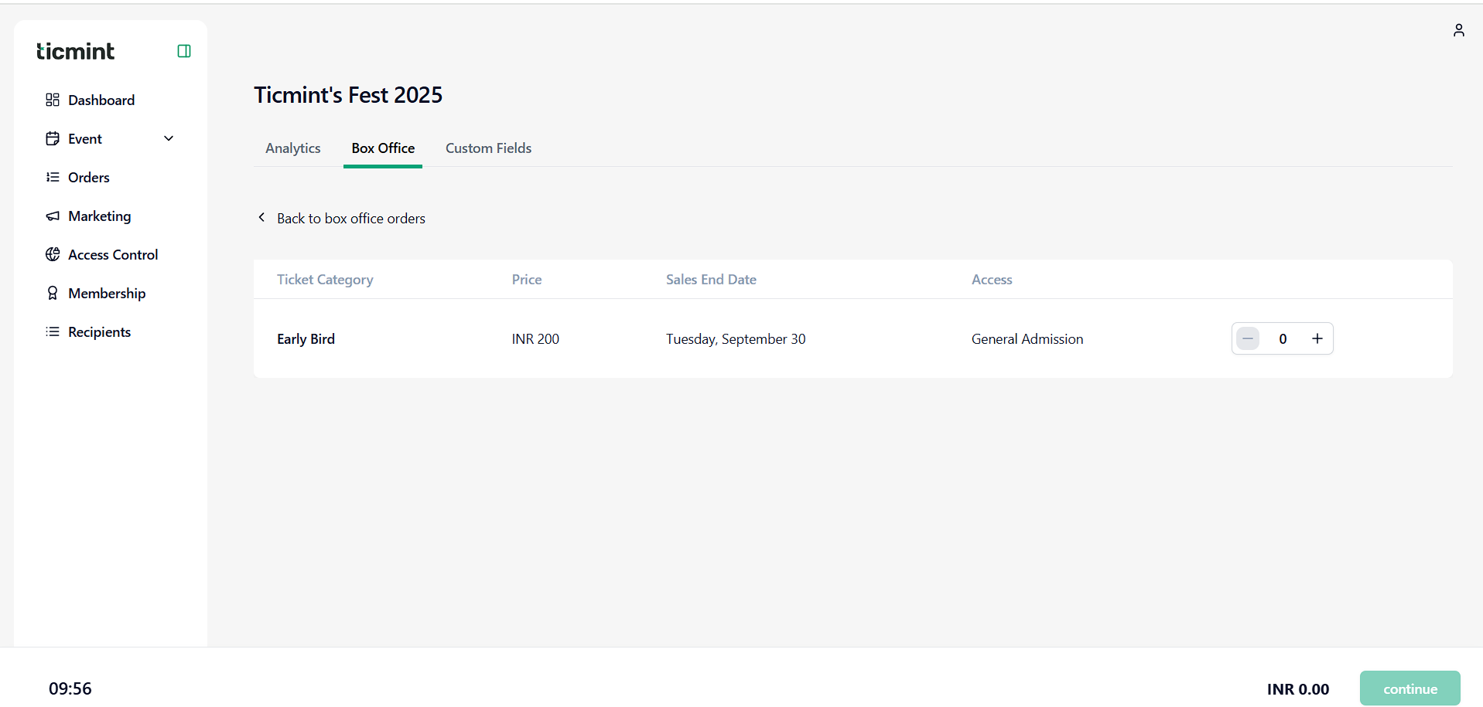Click the Access Control globe icon
1483x707 pixels.
(53, 254)
